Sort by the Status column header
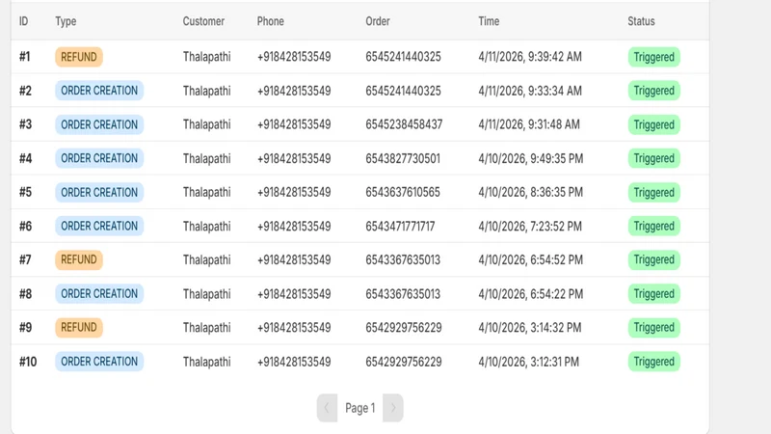Screen dimensions: 771x434 [641, 21]
